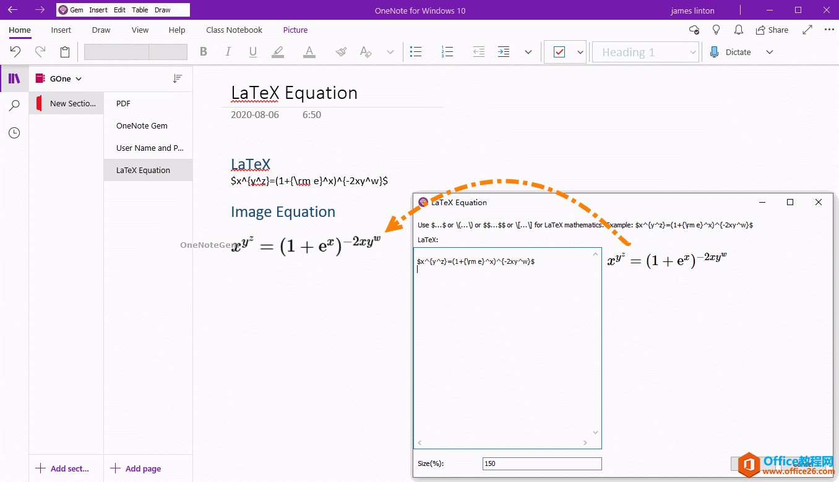Viewport: 839px width, 482px height.
Task: Toggle the numbered list
Action: [x=447, y=52]
